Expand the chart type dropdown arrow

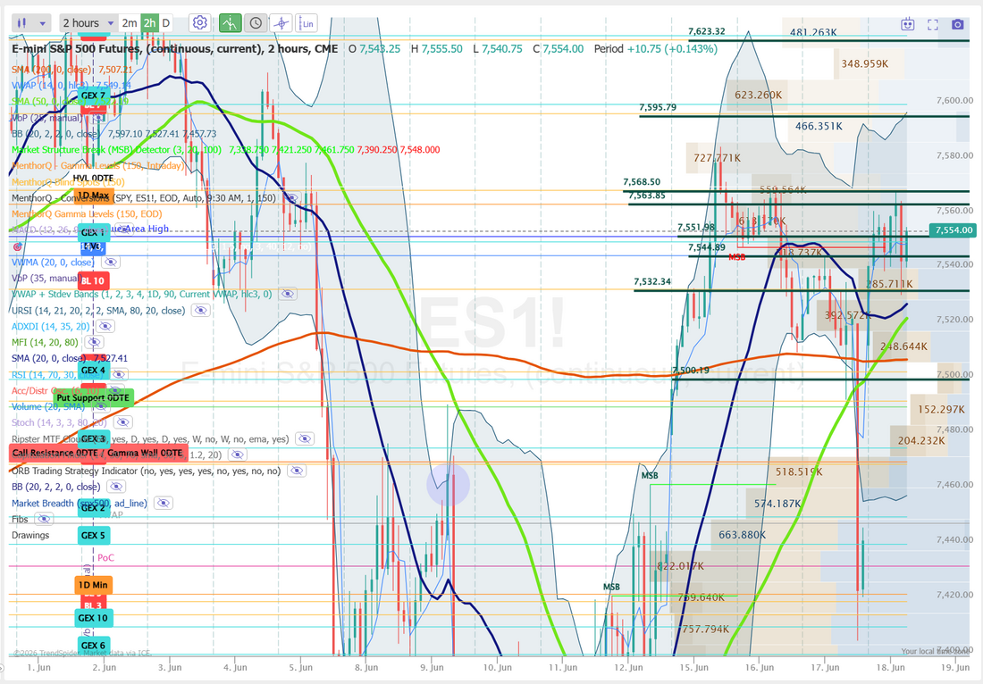pos(43,23)
